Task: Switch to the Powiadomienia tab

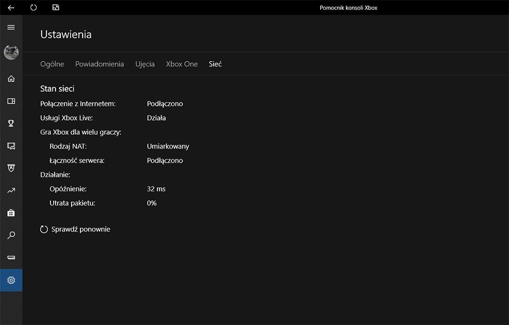Action: point(99,64)
